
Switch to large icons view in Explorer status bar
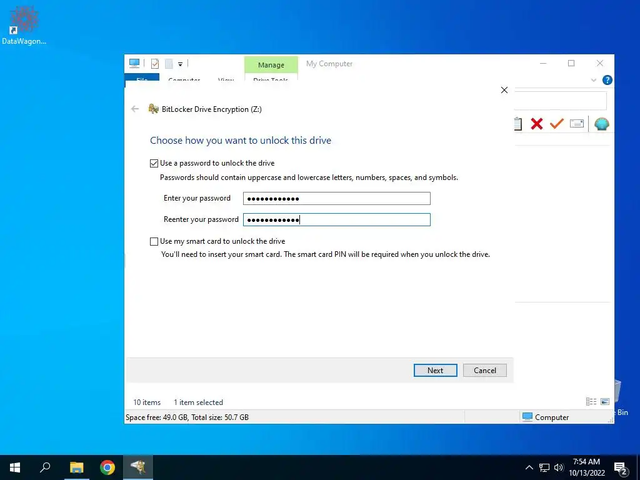click(605, 402)
